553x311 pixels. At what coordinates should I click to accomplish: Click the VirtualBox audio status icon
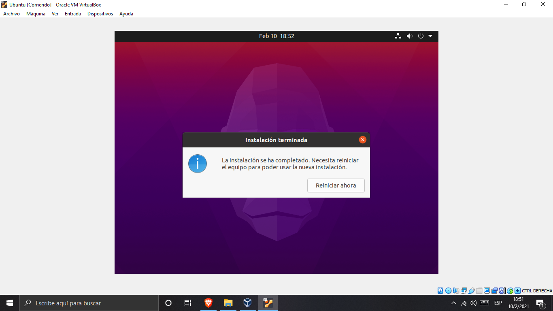[x=456, y=291]
